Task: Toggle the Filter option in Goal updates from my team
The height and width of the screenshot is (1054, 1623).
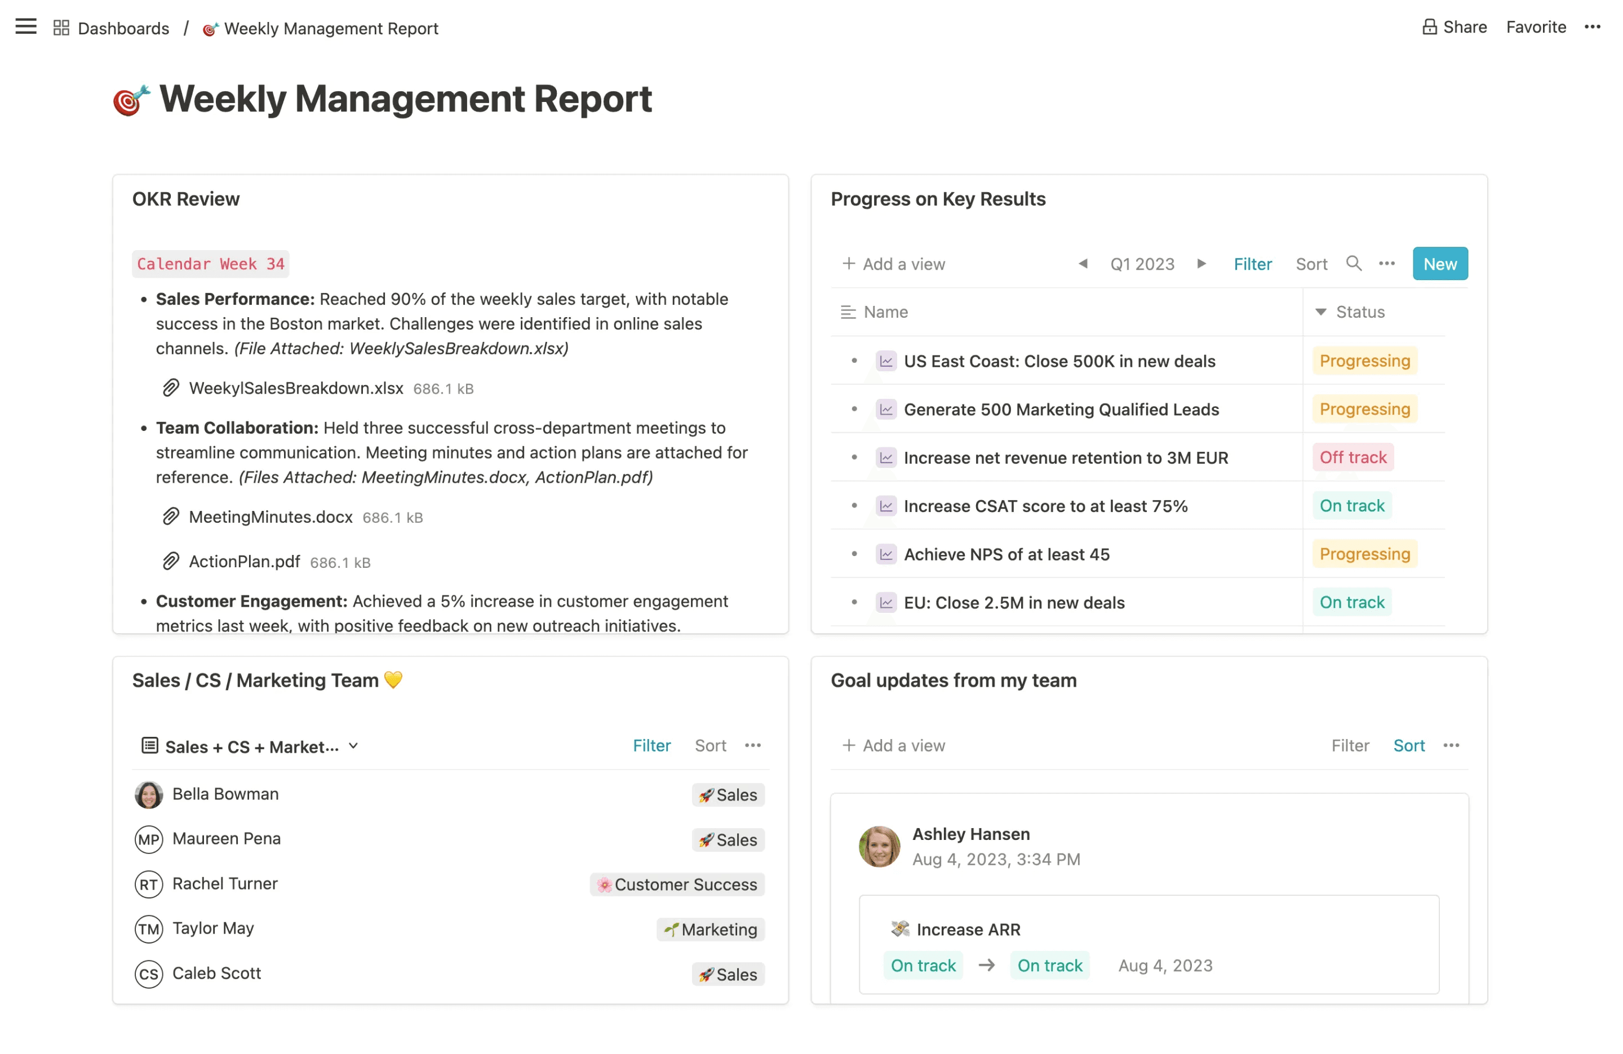Action: pos(1350,745)
